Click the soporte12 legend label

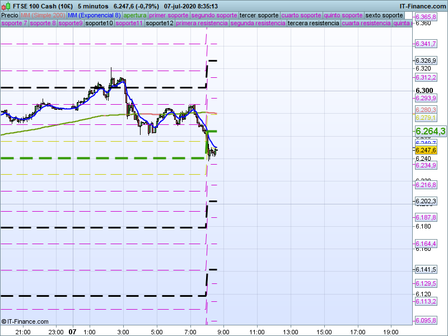coord(159,24)
